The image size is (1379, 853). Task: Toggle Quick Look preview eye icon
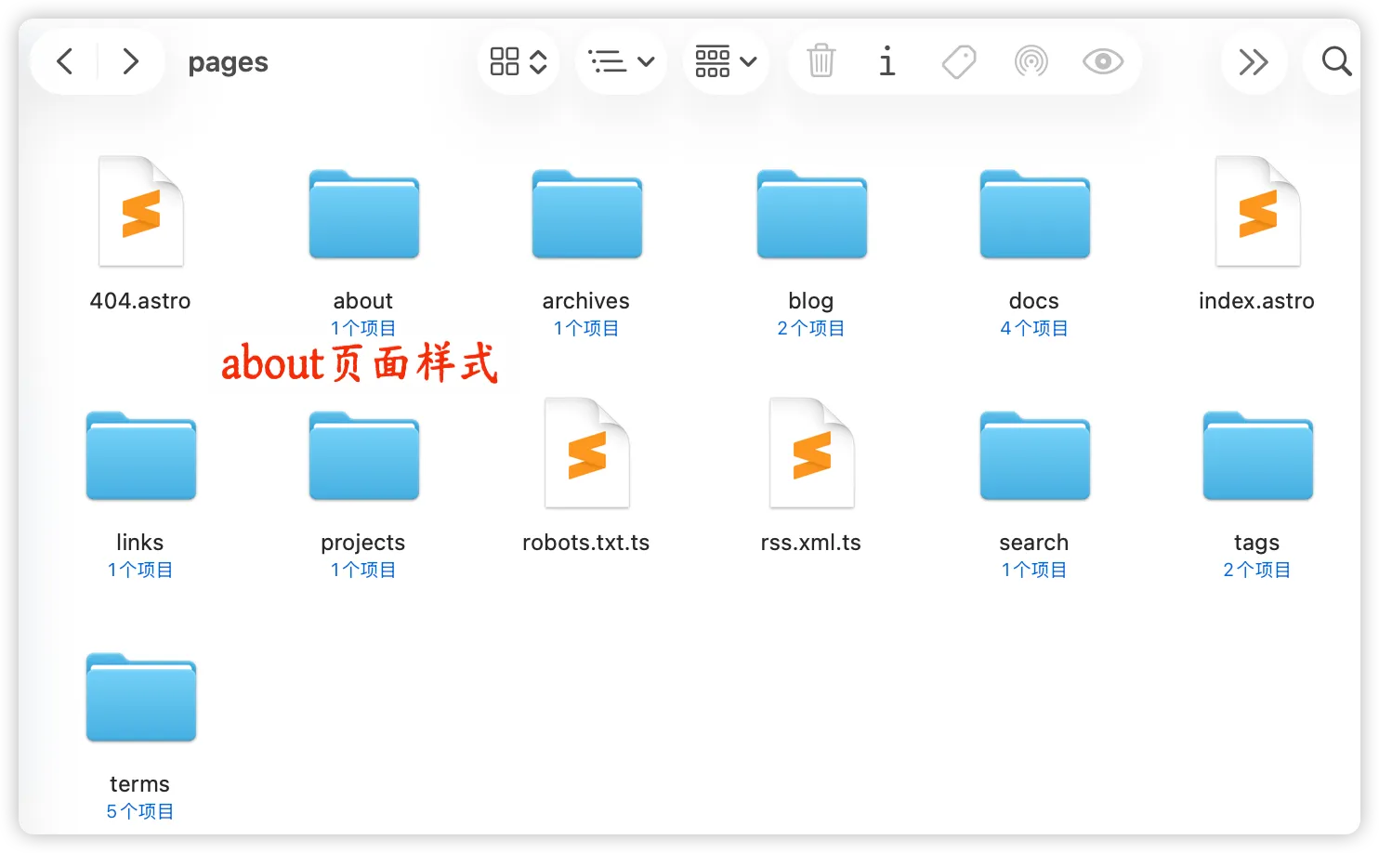coord(1102,62)
